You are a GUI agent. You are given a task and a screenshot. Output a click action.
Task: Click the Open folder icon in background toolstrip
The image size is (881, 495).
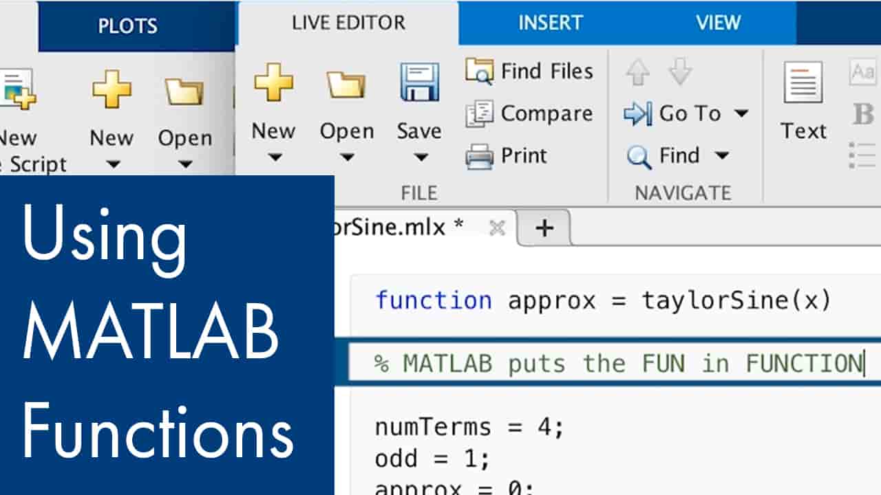(184, 91)
